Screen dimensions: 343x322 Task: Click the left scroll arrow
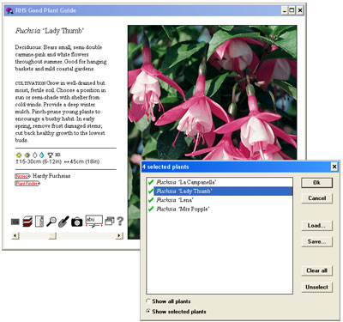pos(15,235)
